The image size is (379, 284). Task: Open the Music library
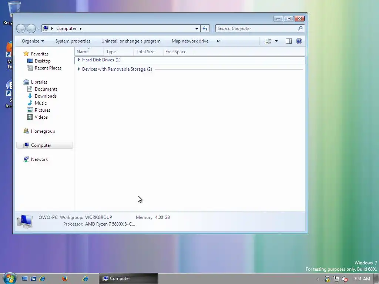[x=41, y=103]
